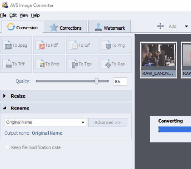The image size is (191, 169).
Task: Open the Add dropdown arrow
Action: point(186,26)
